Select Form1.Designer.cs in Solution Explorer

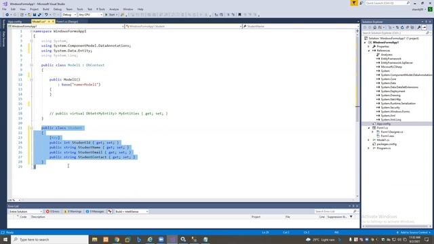(x=392, y=132)
